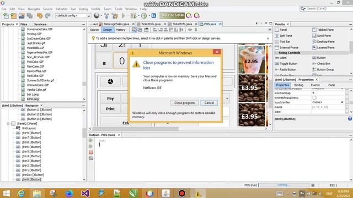The image size is (353, 198).
Task: Click the green Run Project arrow
Action: [x=124, y=16]
